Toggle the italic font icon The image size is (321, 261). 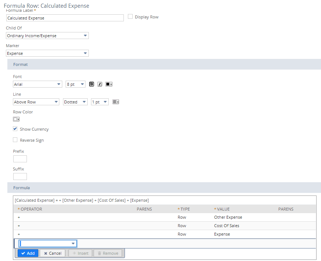100,84
